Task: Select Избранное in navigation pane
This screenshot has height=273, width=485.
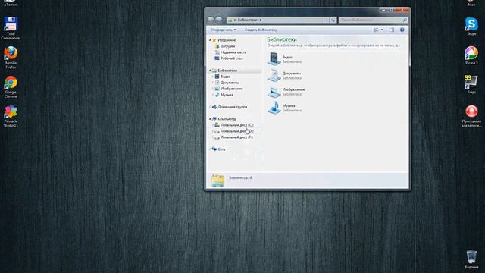Action: [x=227, y=40]
